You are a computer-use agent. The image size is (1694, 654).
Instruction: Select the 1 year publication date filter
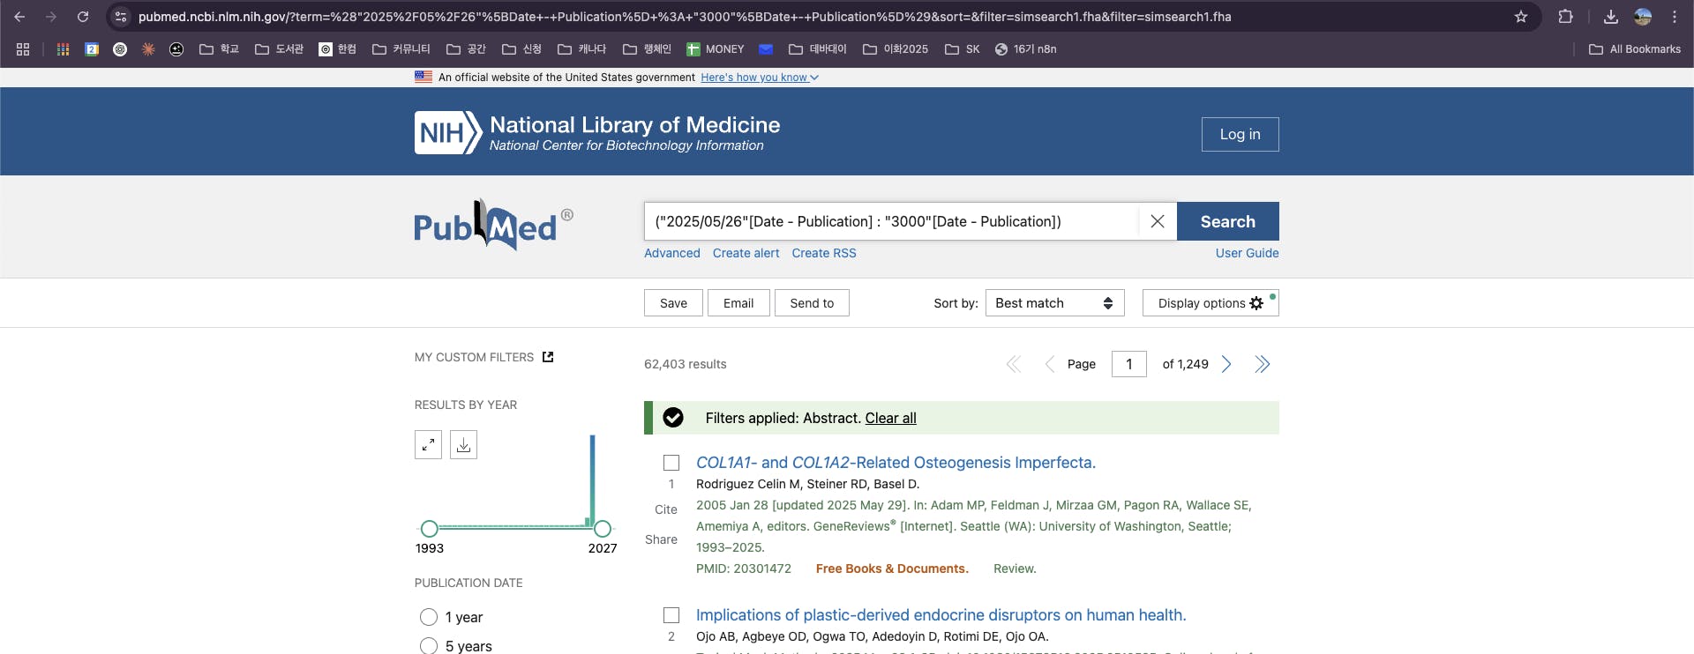(429, 617)
